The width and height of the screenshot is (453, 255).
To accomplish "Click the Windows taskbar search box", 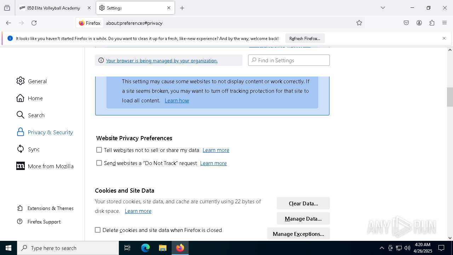I will [68, 248].
